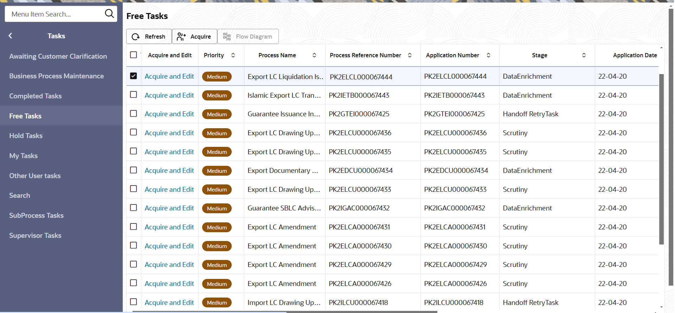Check the PK2GTEI000067425 row checkbox
Screen dimensions: 675x313
click(134, 113)
